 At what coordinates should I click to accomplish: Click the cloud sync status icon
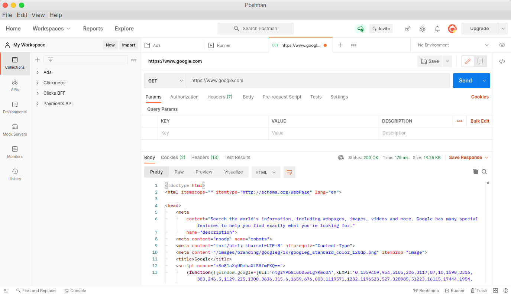[360, 29]
